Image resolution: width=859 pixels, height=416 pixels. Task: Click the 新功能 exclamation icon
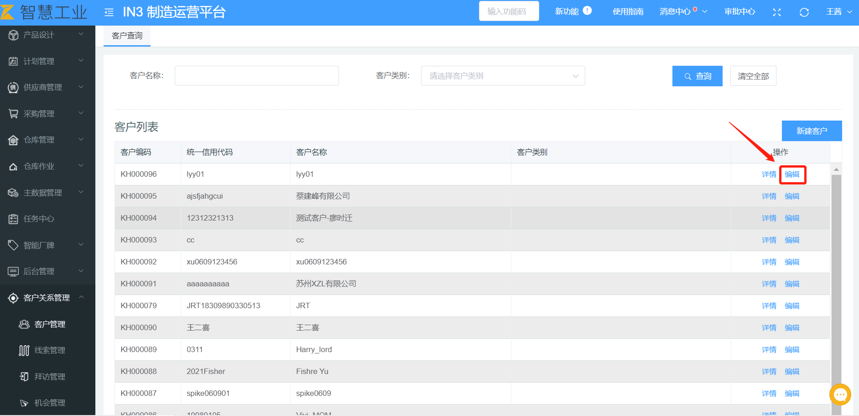point(587,11)
